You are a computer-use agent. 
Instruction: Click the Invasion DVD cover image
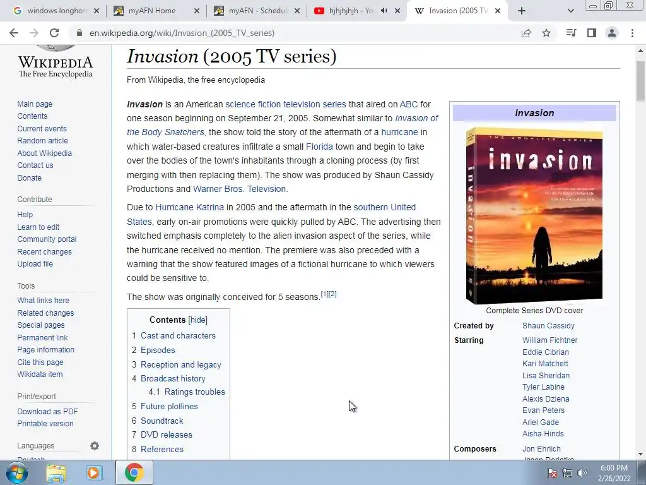point(534,216)
